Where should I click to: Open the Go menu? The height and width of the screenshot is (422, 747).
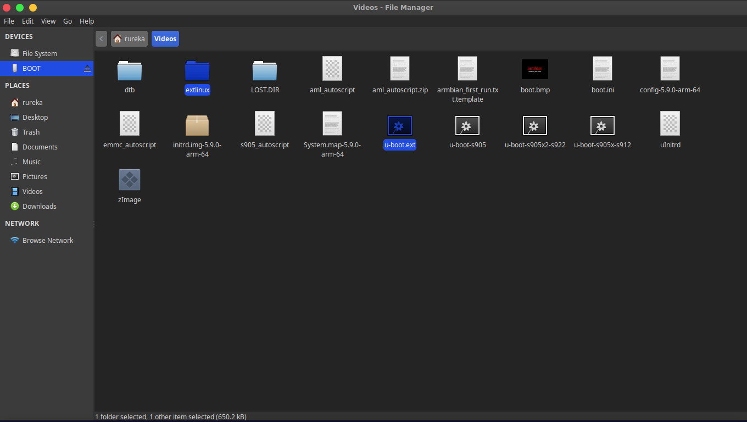point(68,21)
